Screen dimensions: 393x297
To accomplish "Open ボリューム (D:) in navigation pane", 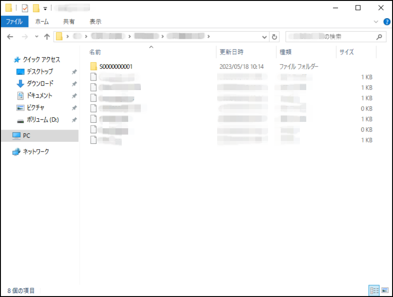I will 43,120.
